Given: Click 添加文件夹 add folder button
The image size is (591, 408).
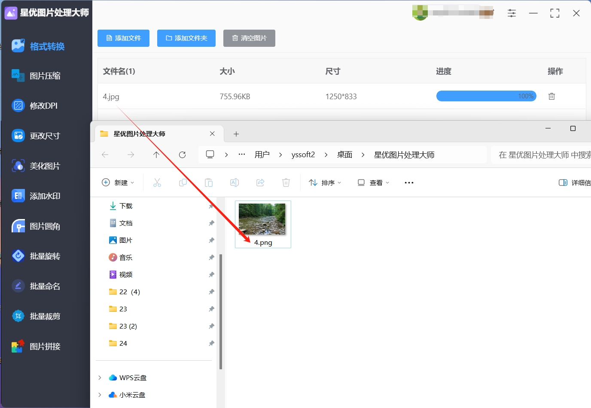Looking at the screenshot, I should 186,38.
